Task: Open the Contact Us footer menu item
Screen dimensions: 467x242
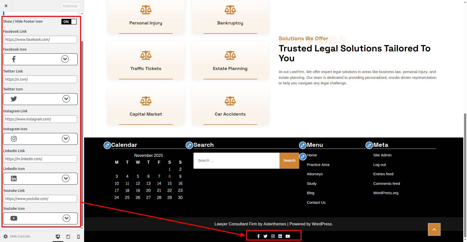Action: pos(316,202)
